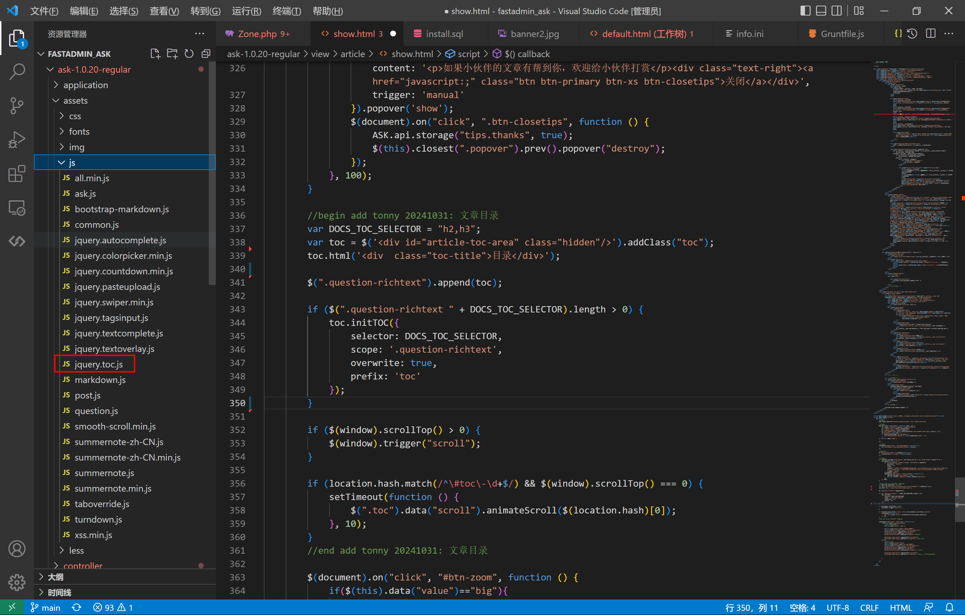
Task: Open the 文件(F) menu
Action: (44, 11)
